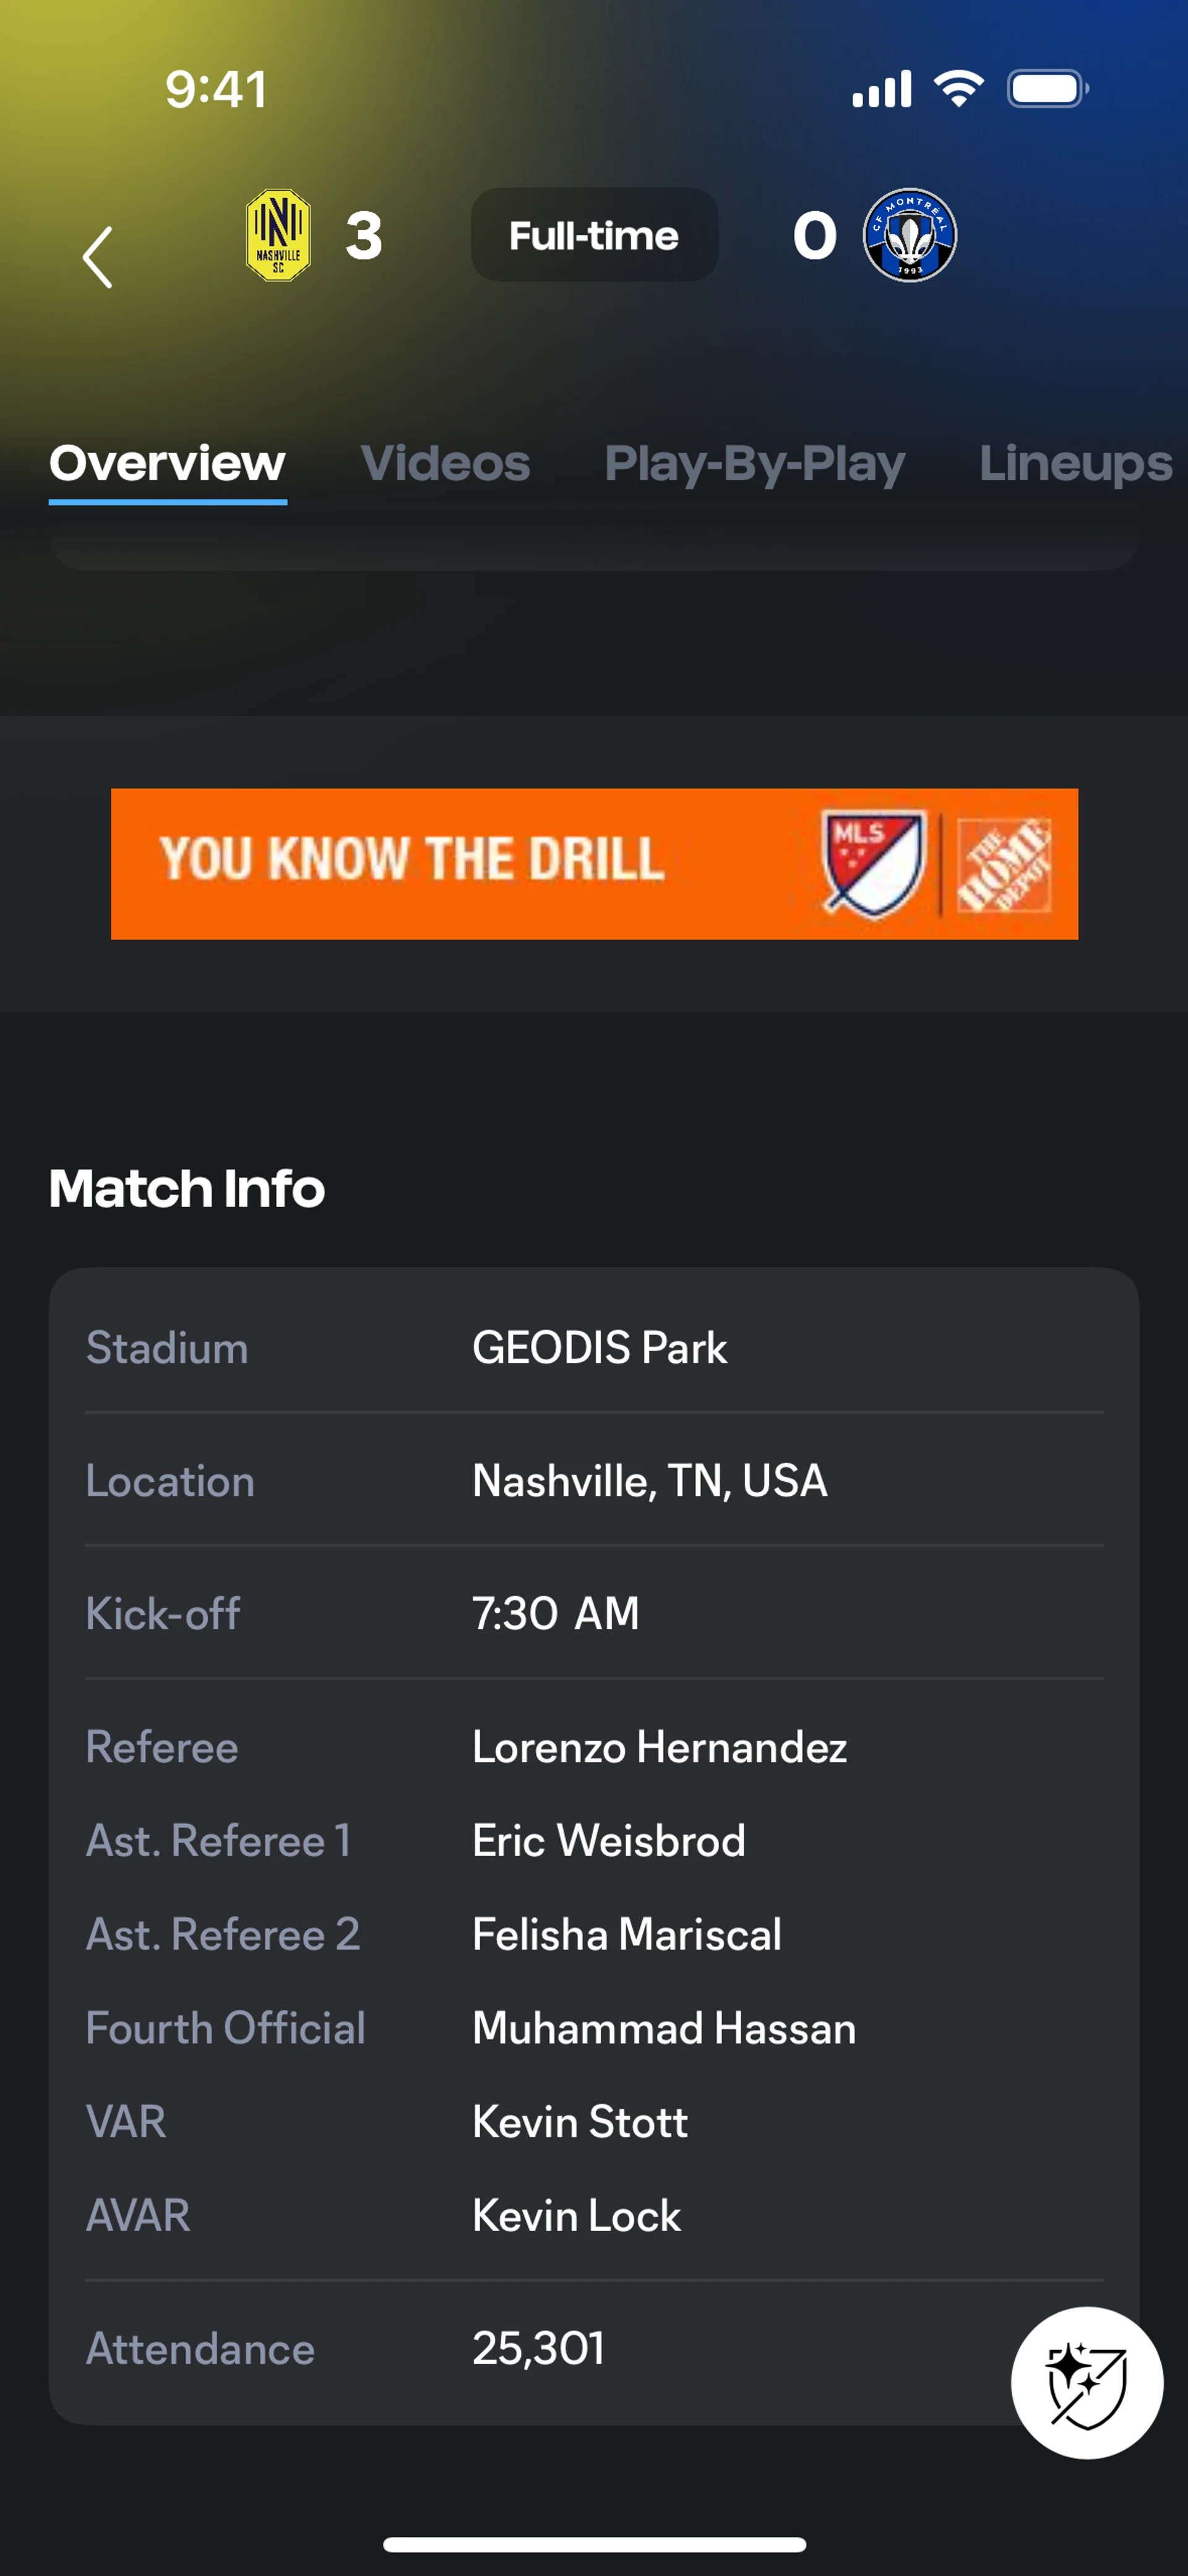Tap the GEODIS Park stadium name
This screenshot has width=1188, height=2576.
coord(599,1348)
